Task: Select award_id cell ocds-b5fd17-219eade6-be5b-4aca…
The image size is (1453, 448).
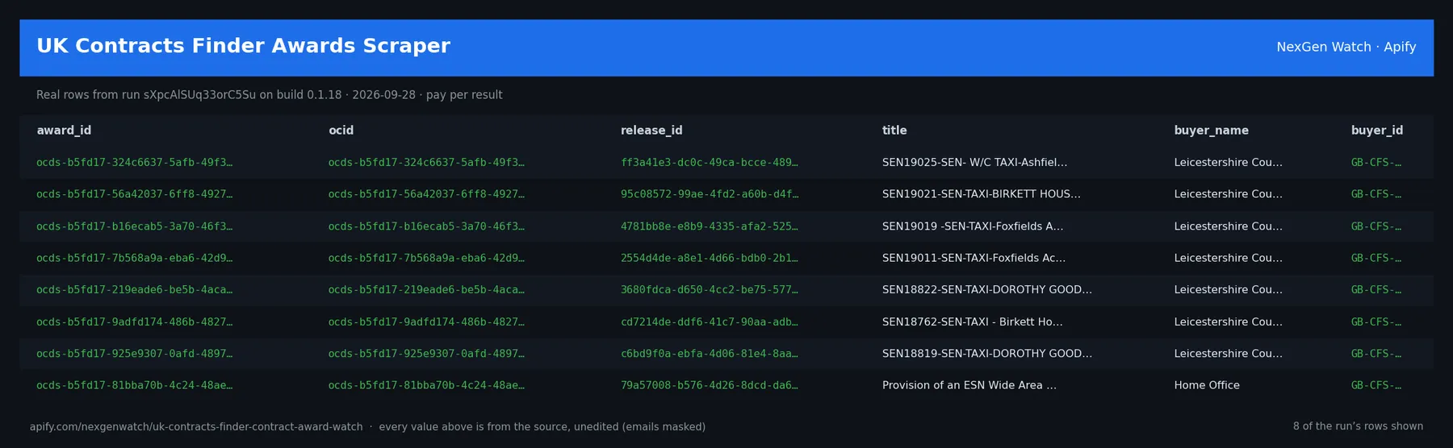Action: click(x=134, y=290)
